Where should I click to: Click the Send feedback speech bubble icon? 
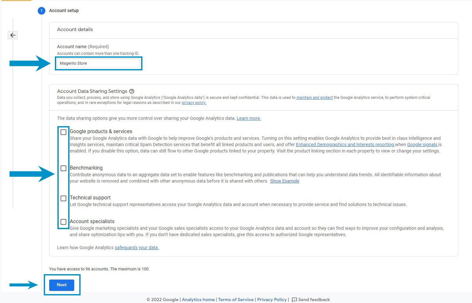point(294,300)
